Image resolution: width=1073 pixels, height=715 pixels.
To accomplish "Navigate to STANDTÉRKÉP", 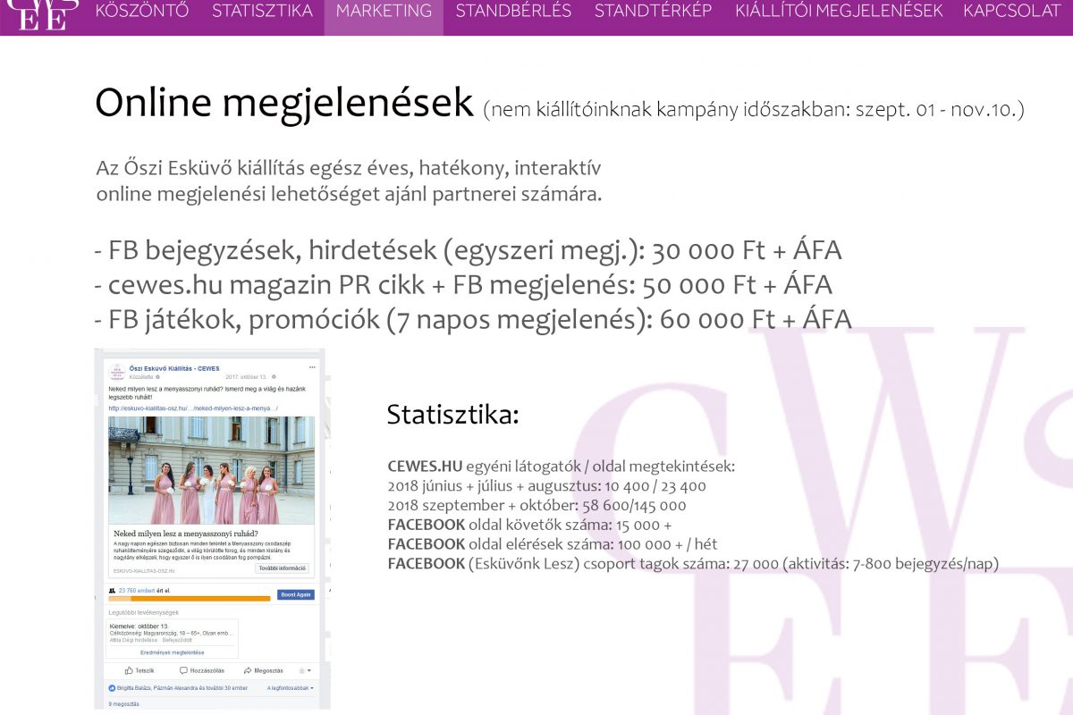I will click(653, 12).
